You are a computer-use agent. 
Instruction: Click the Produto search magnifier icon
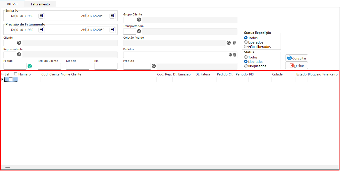[x=154, y=66]
